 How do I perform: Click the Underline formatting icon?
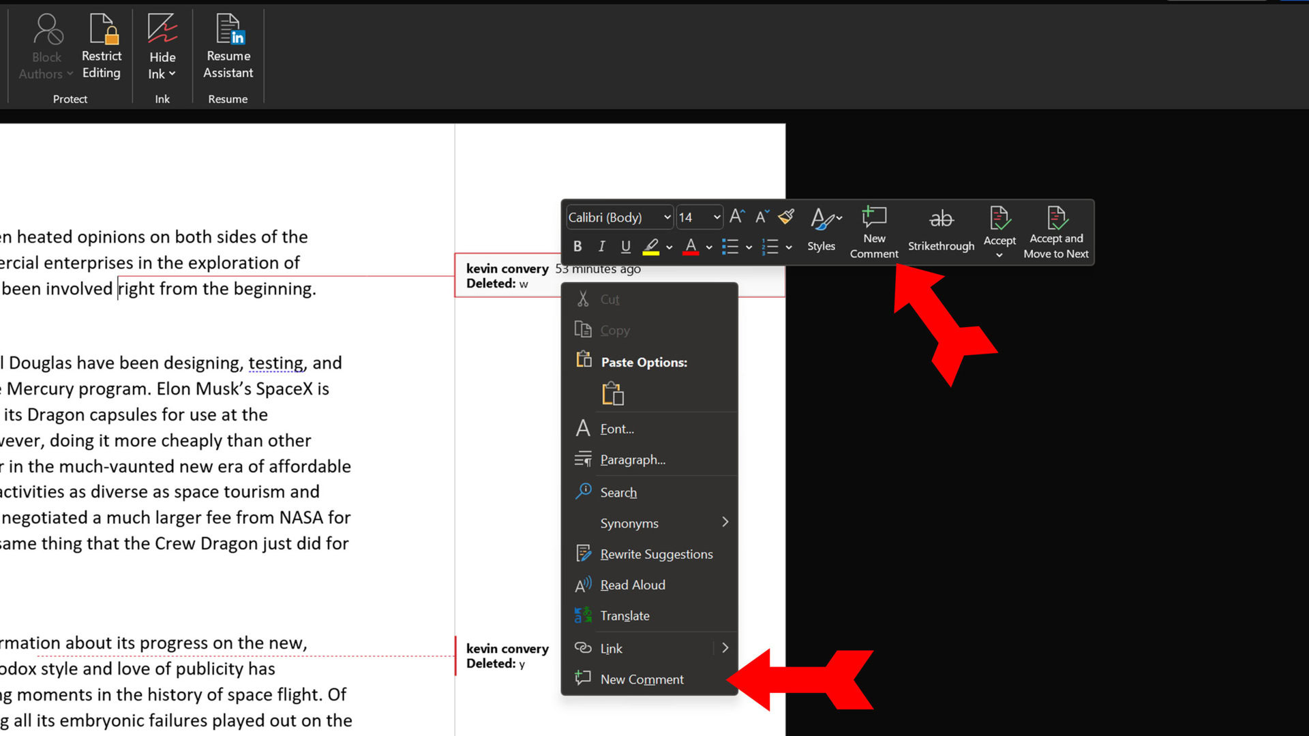pyautogui.click(x=626, y=247)
